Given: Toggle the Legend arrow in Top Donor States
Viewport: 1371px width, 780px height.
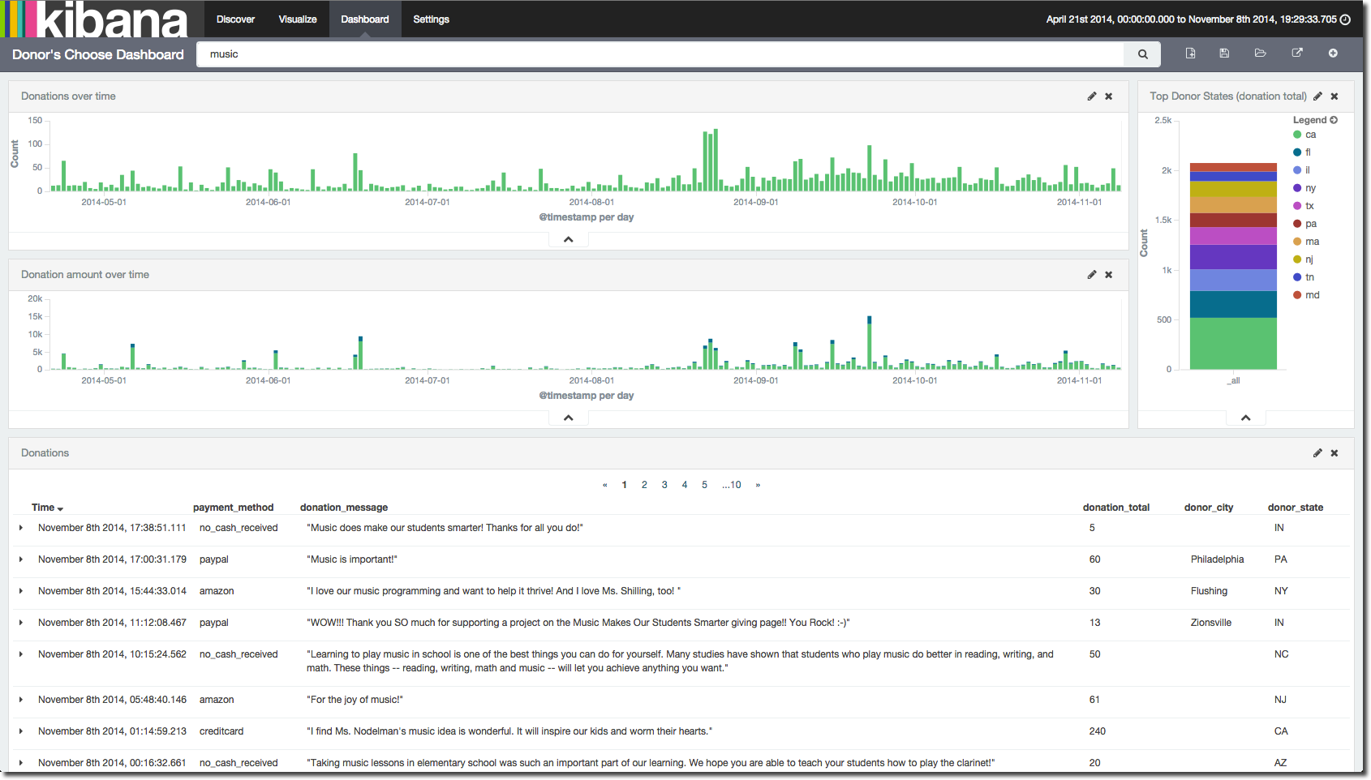Looking at the screenshot, I should click(1334, 120).
